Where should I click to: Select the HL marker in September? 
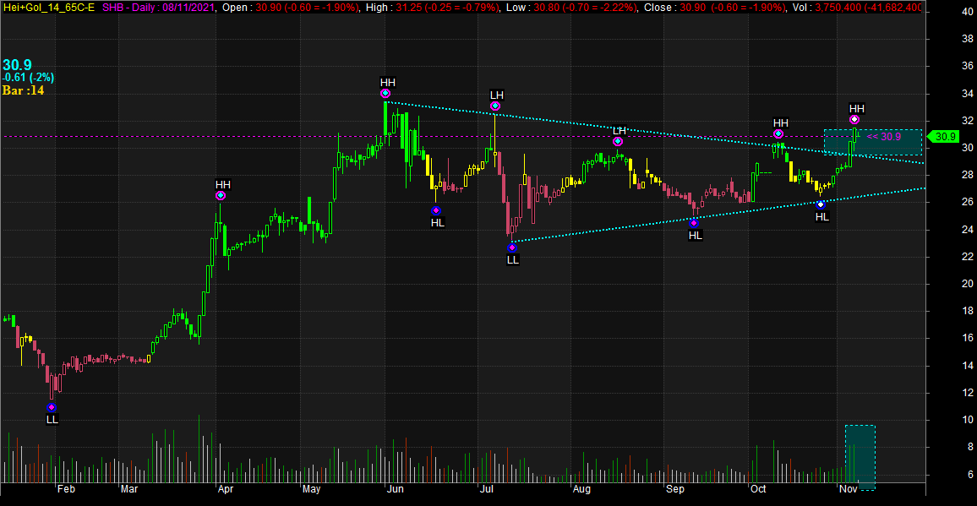click(694, 223)
